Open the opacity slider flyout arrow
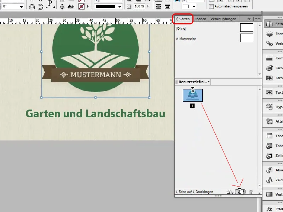Image resolution: width=283 pixels, height=212 pixels. tap(148, 6)
